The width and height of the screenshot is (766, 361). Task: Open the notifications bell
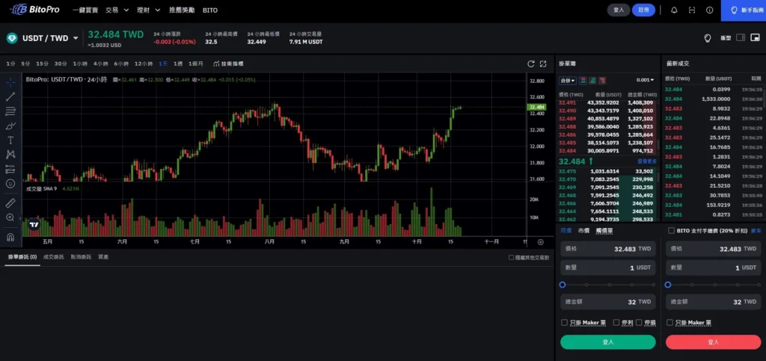tap(674, 10)
